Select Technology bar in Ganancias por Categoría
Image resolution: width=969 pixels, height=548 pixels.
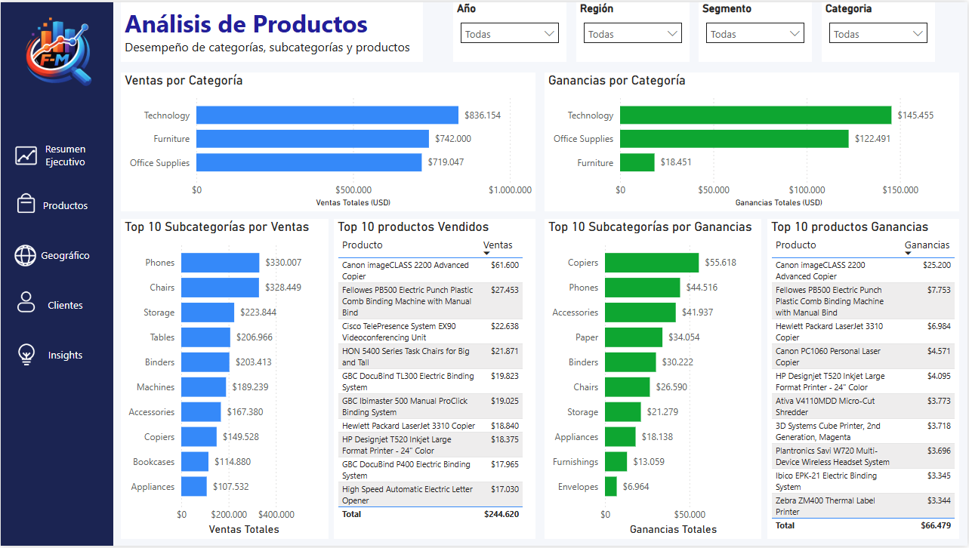tap(756, 115)
